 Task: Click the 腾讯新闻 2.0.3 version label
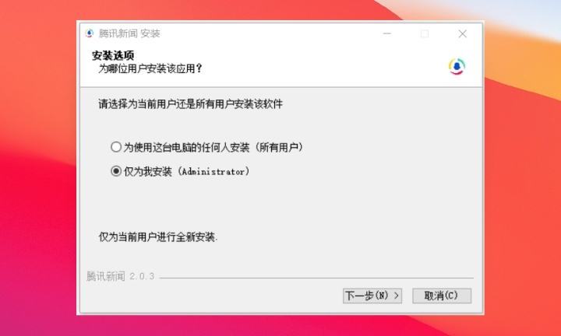pyautogui.click(x=120, y=276)
